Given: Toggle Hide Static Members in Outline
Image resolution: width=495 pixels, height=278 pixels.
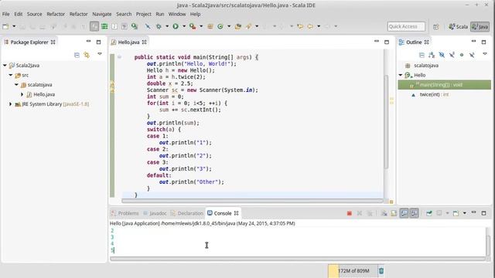Looking at the screenshot, I should pos(452,55).
